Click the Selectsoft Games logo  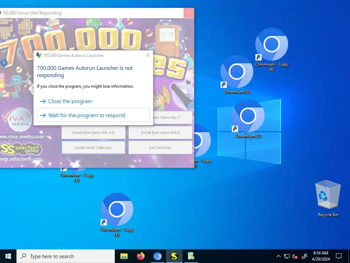pos(21,149)
